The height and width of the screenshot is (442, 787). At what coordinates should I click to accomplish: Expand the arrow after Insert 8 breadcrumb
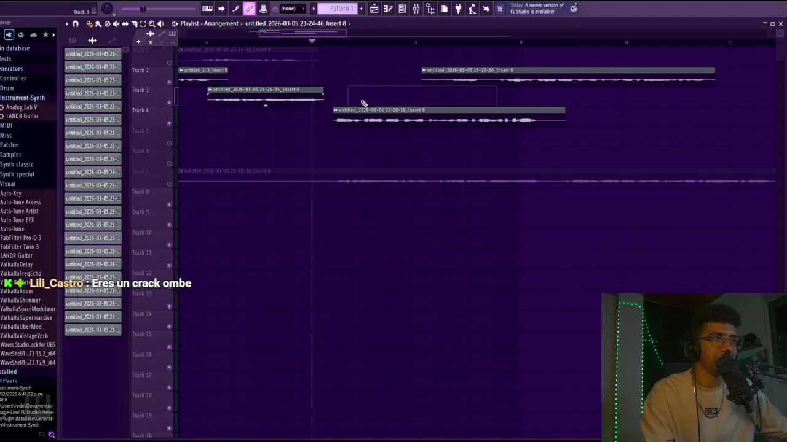tap(349, 23)
